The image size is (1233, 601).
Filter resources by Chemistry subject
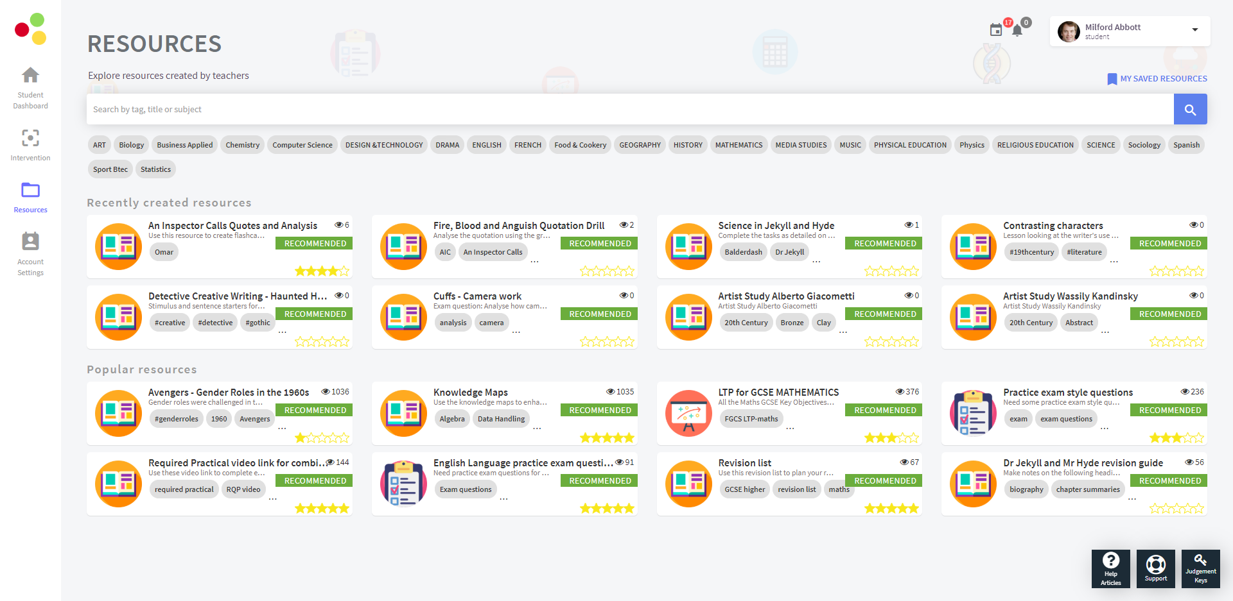[x=242, y=145]
